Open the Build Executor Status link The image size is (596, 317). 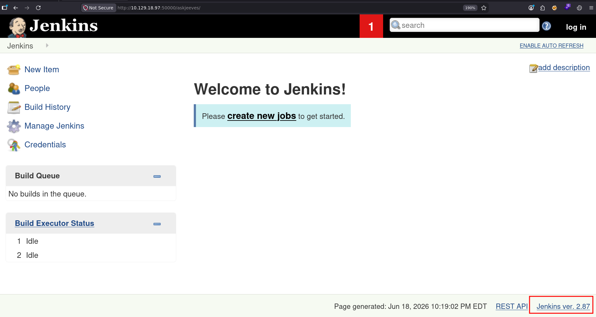55,223
